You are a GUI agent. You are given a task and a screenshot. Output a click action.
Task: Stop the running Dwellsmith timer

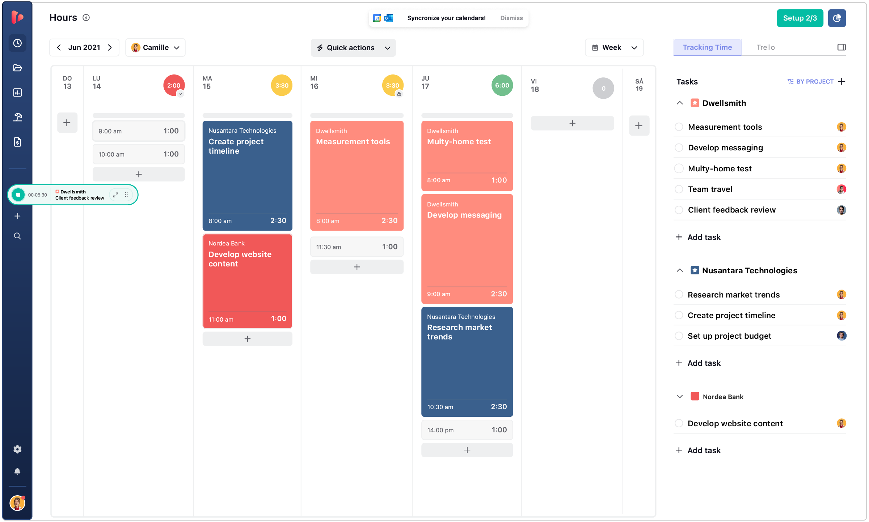(x=18, y=195)
